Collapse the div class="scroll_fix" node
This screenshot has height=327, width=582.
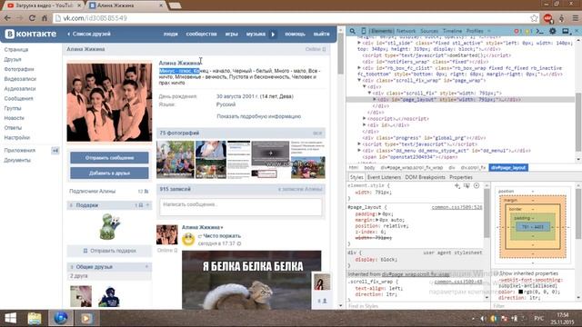(369, 93)
